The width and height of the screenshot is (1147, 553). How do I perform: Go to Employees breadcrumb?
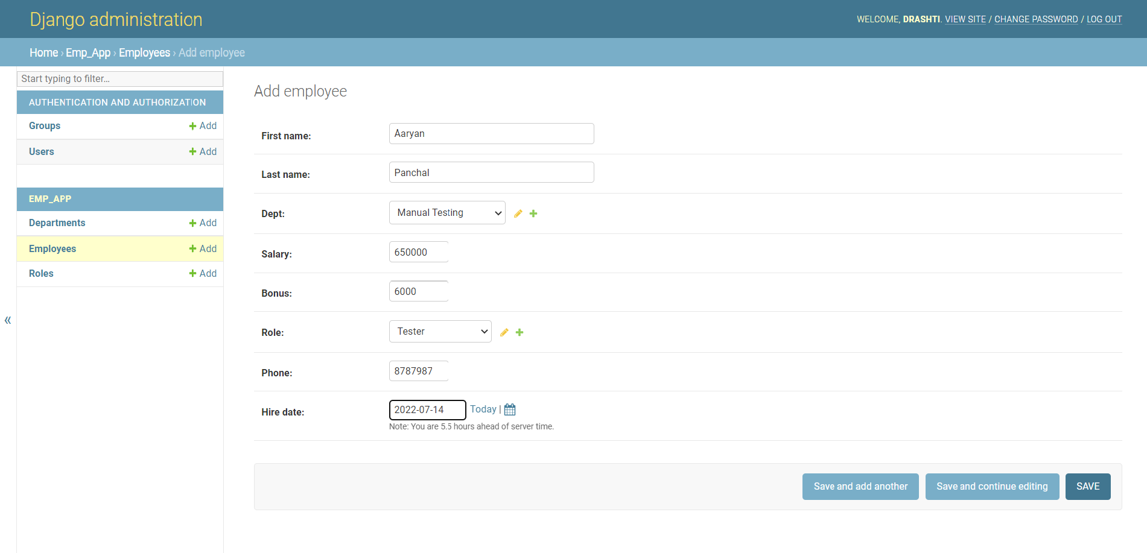pos(145,52)
